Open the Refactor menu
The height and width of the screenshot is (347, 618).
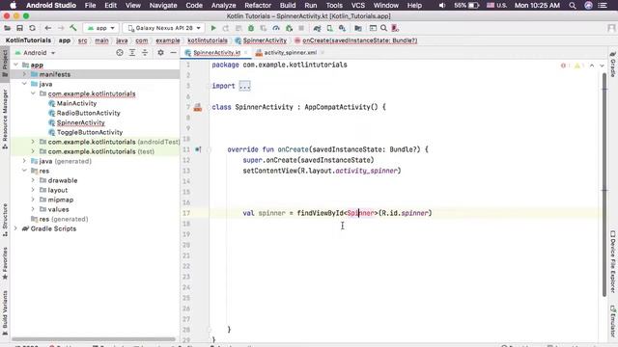pos(258,6)
